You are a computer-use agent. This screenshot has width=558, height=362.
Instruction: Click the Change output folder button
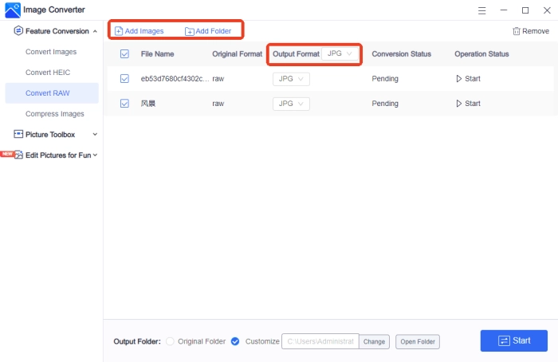[x=374, y=341]
